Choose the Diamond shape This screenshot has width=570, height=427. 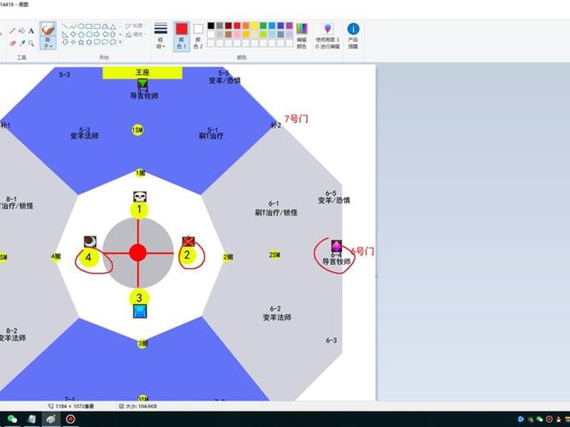73,34
